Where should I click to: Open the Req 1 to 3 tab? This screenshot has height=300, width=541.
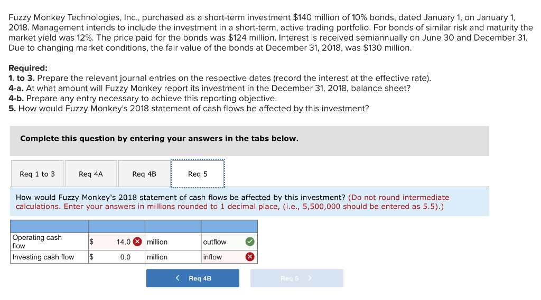click(38, 174)
